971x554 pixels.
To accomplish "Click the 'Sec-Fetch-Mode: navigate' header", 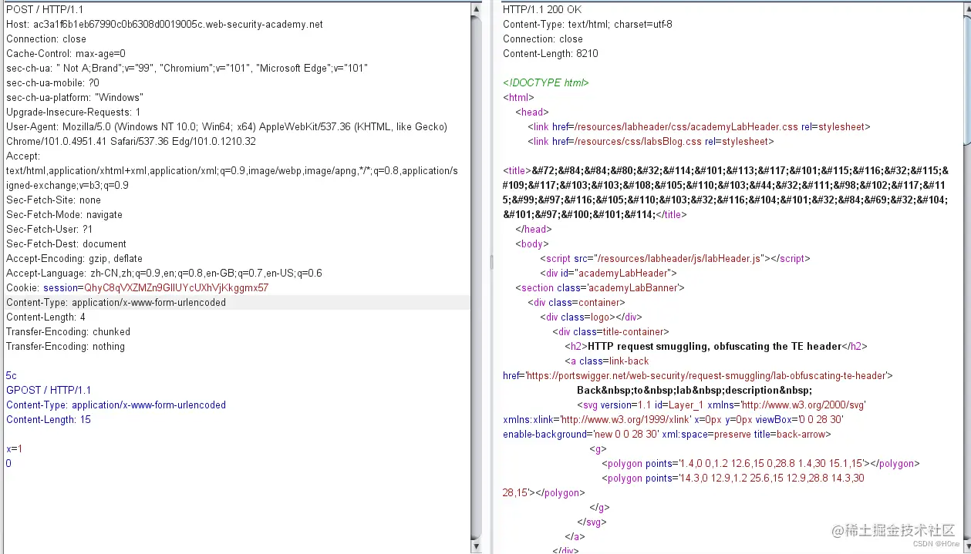I will 65,214.
